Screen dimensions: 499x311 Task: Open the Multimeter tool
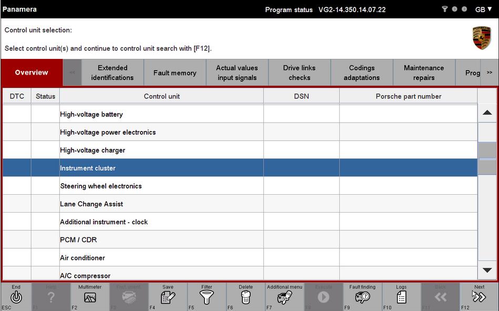coord(90,297)
